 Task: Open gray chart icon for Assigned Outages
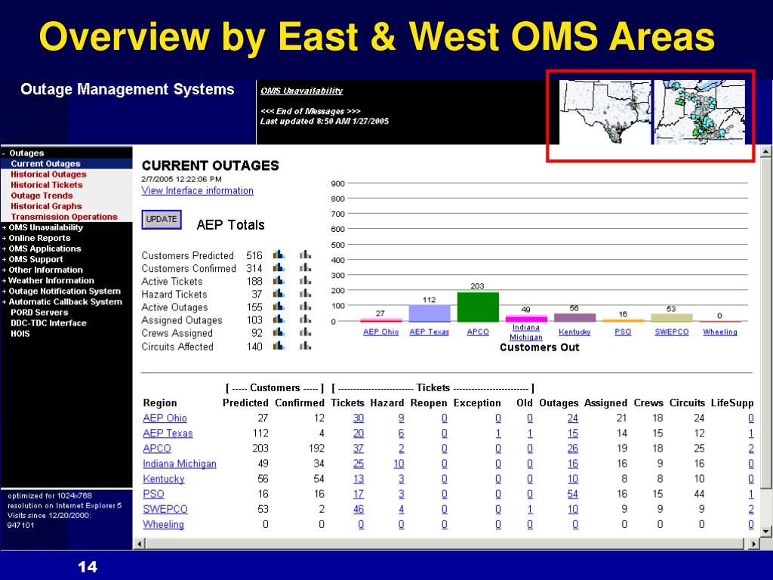coord(305,319)
